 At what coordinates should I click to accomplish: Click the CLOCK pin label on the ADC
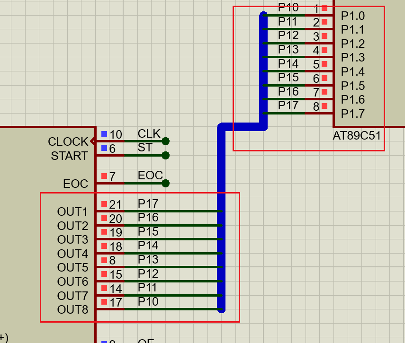68,141
